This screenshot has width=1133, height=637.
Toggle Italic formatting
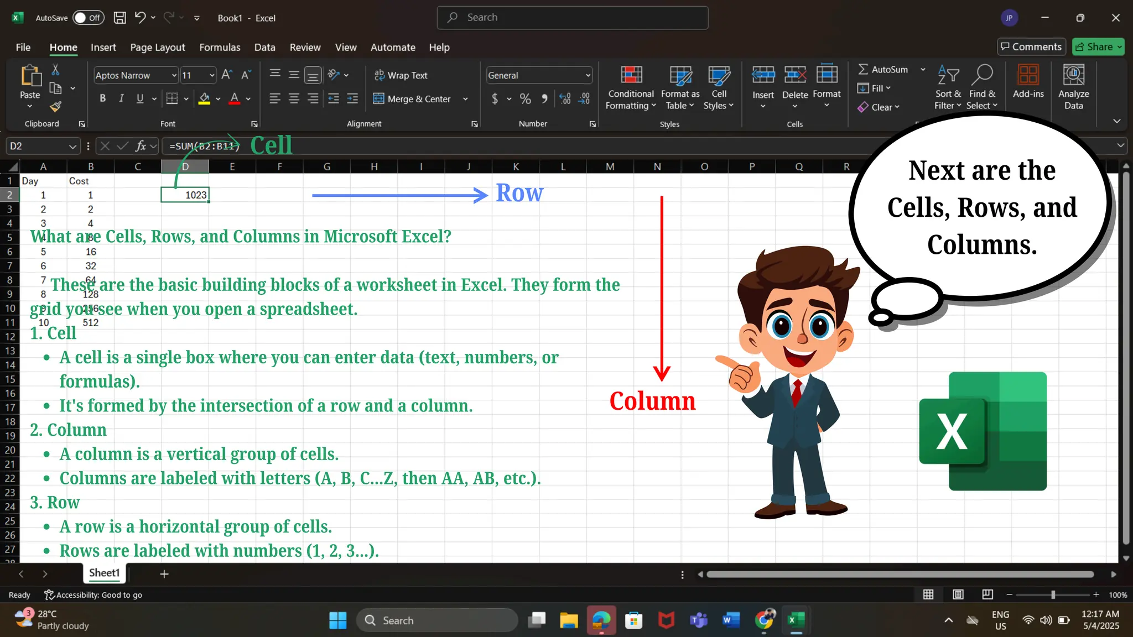click(121, 99)
